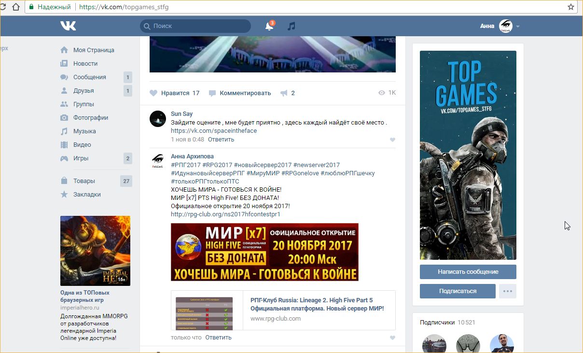This screenshot has width=583, height=353.
Task: Click the 1 ноя в 0:48 timestamp
Action: tap(187, 139)
